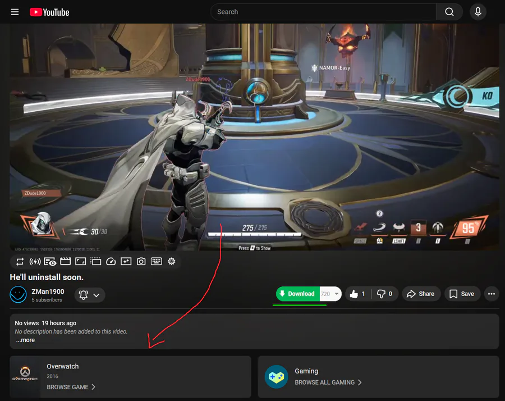Open the playback speed gauge icon
Screen dimensions: 505x401
pos(111,261)
